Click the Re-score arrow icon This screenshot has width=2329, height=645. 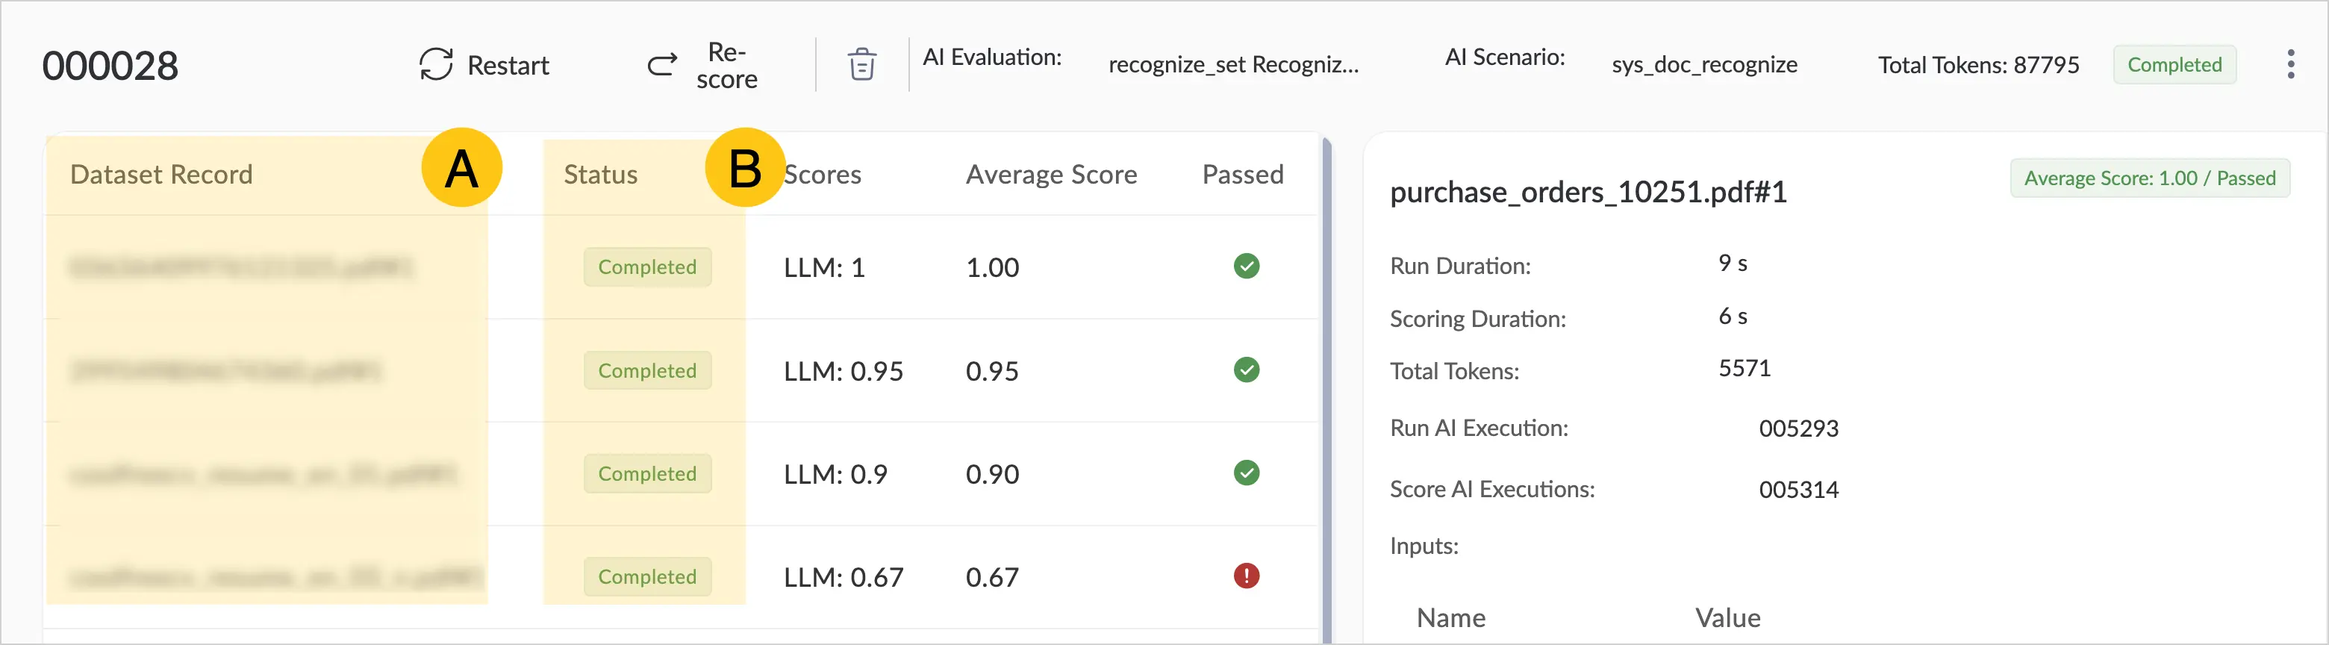662,64
